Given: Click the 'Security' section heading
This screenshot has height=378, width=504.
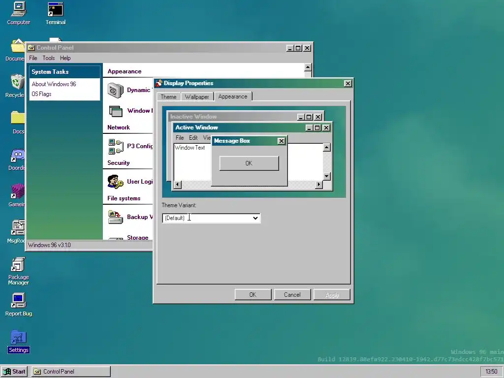Looking at the screenshot, I should [119, 163].
